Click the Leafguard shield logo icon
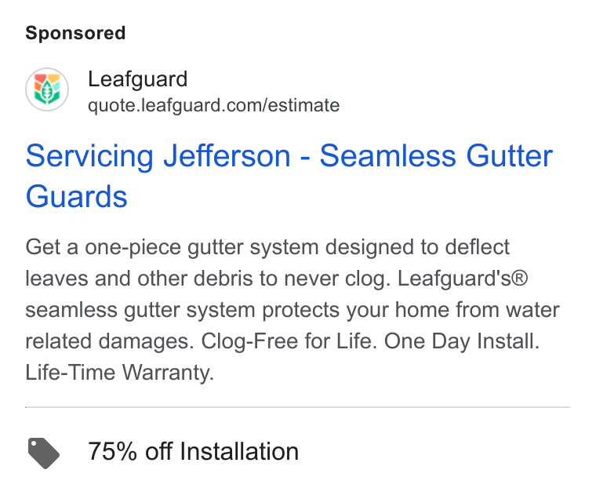Viewport: 596px width, 499px height. click(x=47, y=89)
